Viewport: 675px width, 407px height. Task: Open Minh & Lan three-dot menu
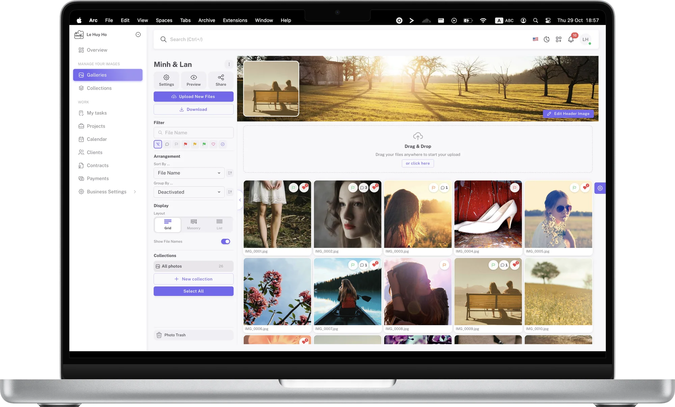(x=229, y=64)
